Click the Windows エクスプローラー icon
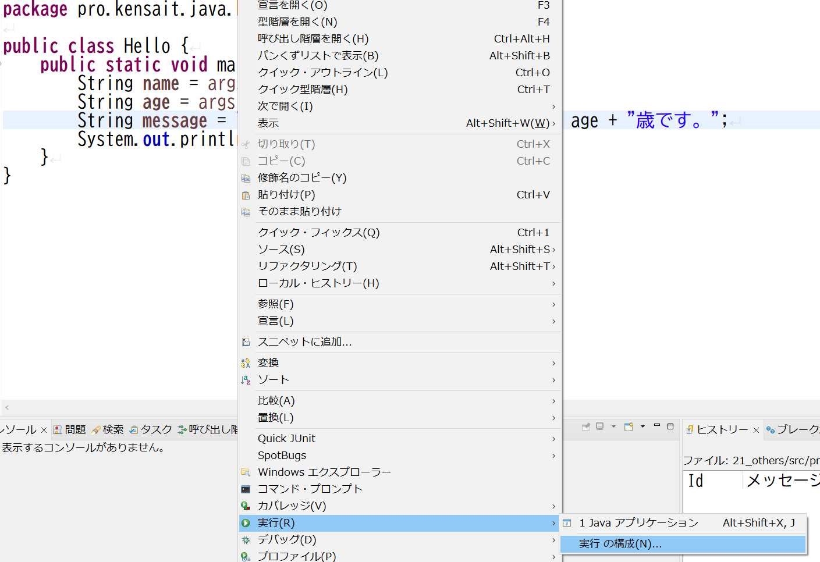Image resolution: width=820 pixels, height=562 pixels. click(x=246, y=472)
